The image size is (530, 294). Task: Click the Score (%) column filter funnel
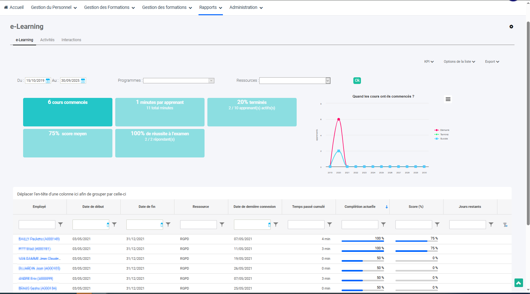point(437,224)
